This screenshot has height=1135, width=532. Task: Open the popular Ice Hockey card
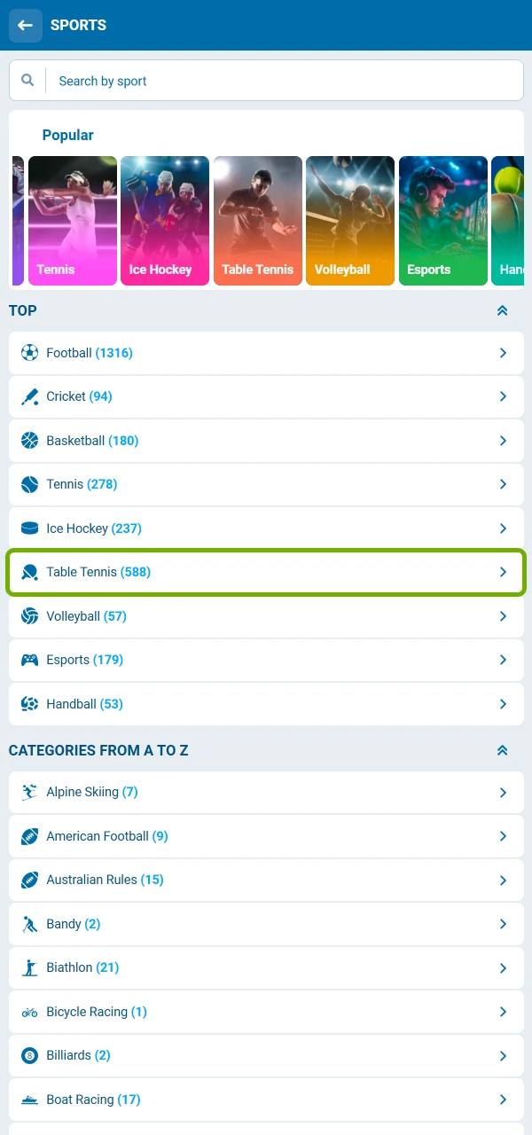pos(165,221)
